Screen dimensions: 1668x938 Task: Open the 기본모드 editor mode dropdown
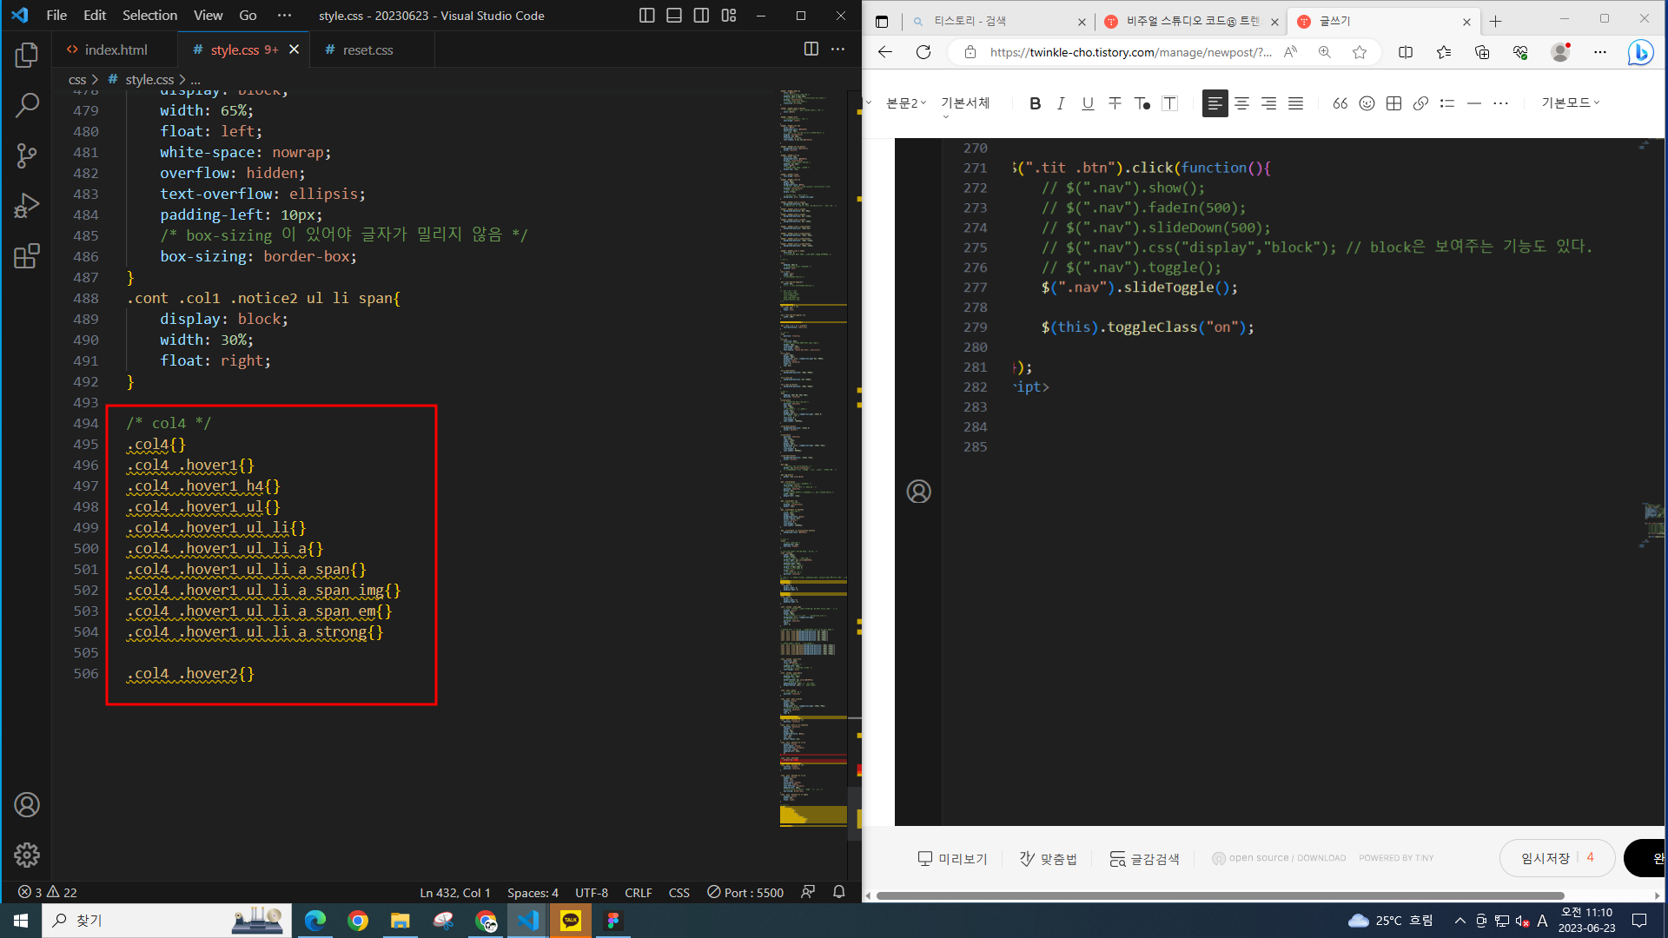[1570, 102]
